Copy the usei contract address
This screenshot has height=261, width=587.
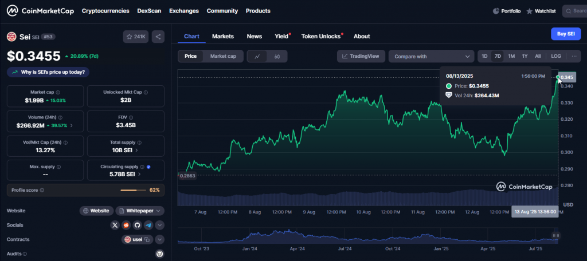(147, 240)
